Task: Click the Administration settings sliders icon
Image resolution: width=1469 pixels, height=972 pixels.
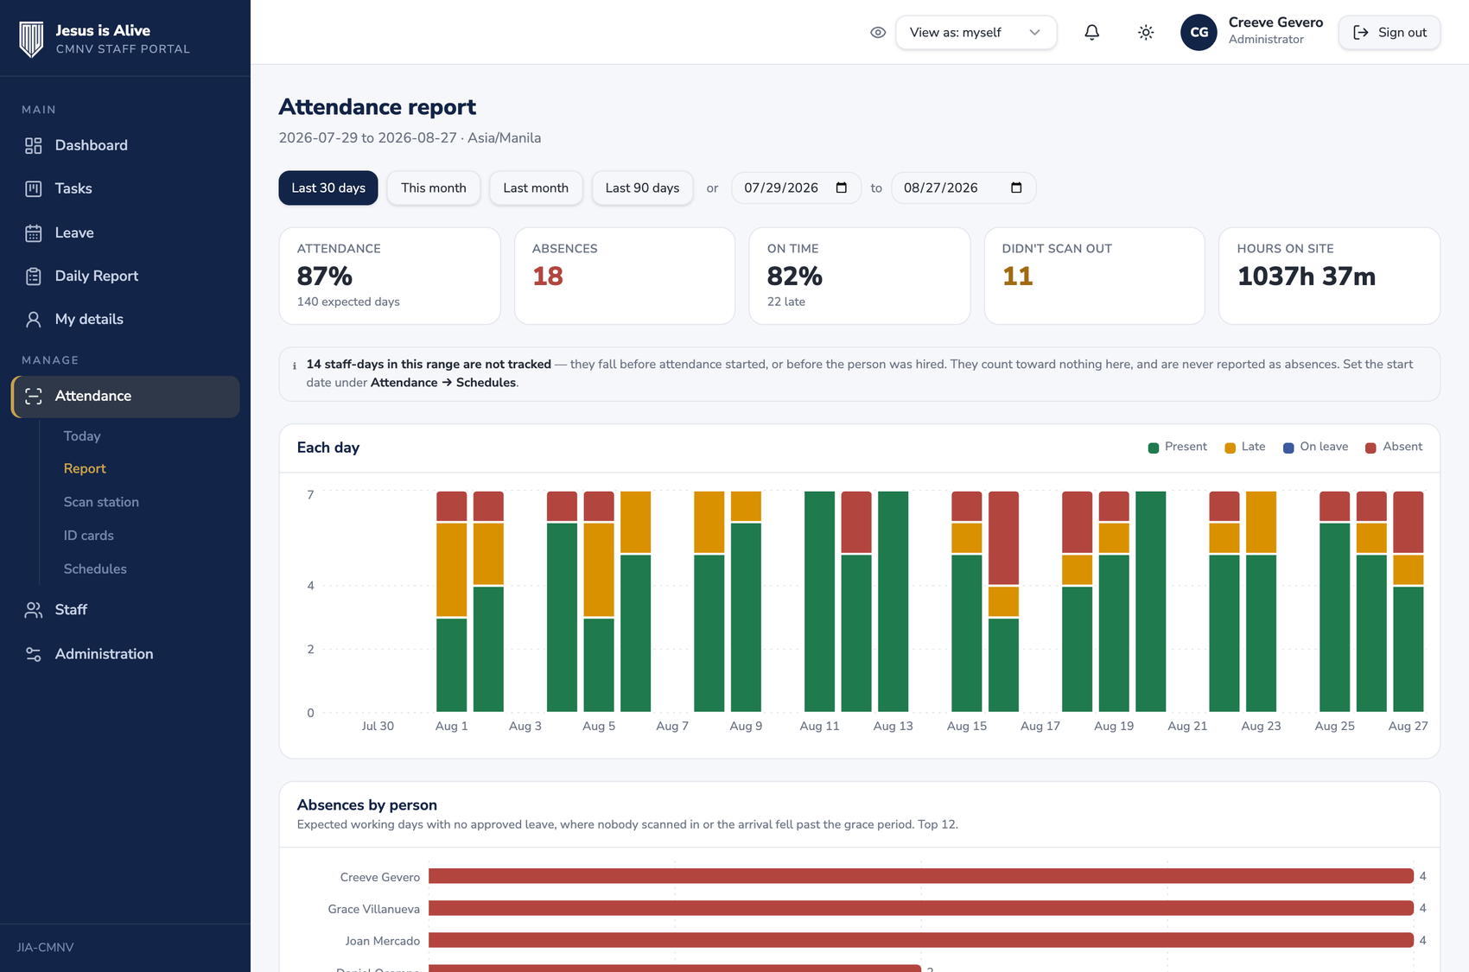Action: (34, 654)
